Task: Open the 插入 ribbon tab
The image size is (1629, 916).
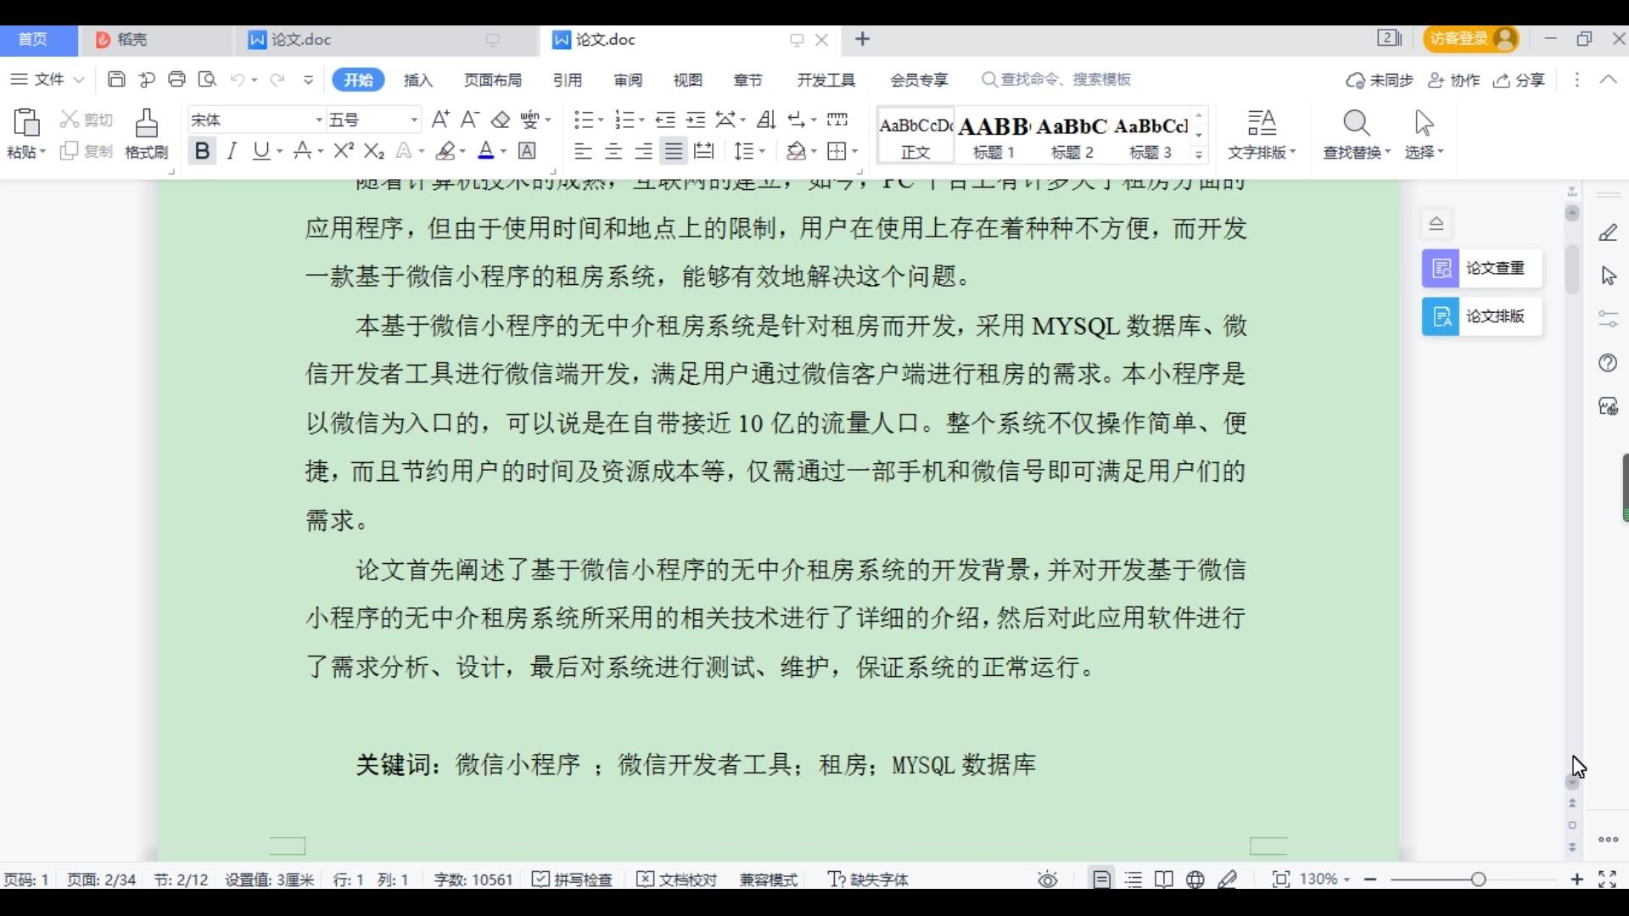Action: (418, 80)
